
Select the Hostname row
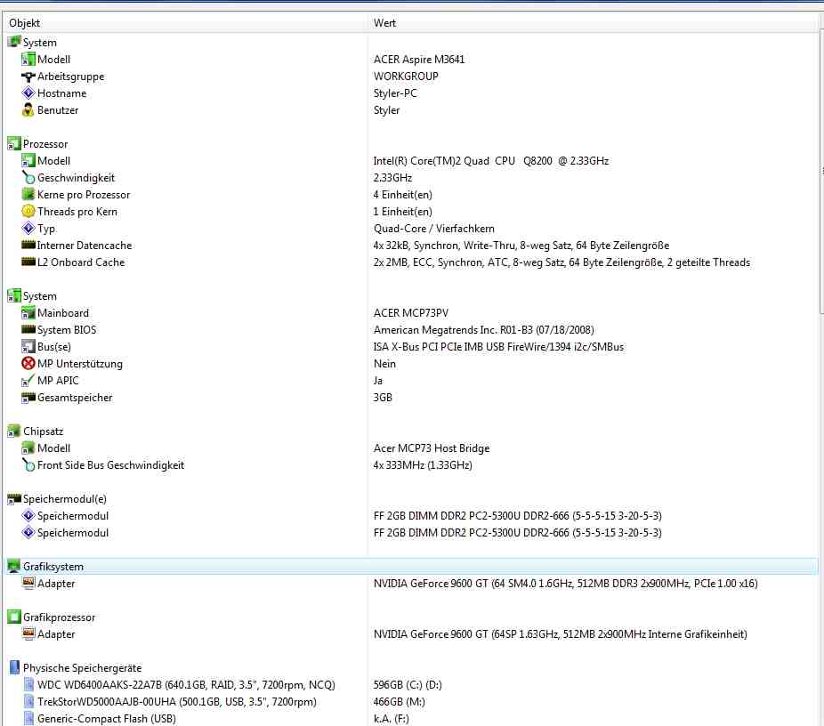pyautogui.click(x=410, y=93)
